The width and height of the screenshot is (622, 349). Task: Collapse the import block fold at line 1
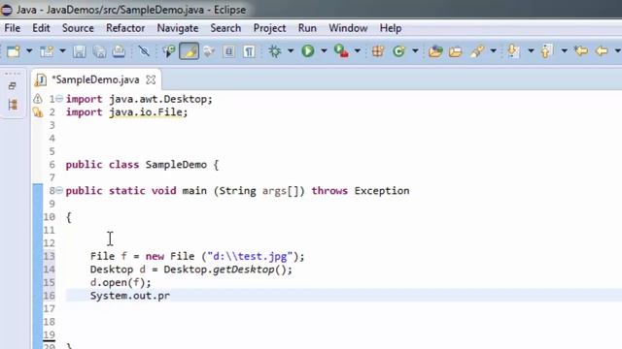pos(59,99)
